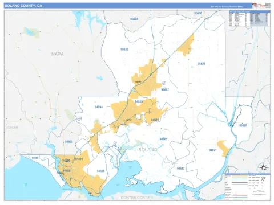Select ZIP code label 94585
The height and width of the screenshot is (205, 274).
tap(163, 139)
